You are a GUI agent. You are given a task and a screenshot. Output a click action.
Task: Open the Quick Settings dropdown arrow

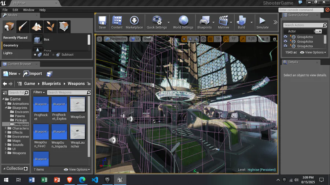click(169, 22)
